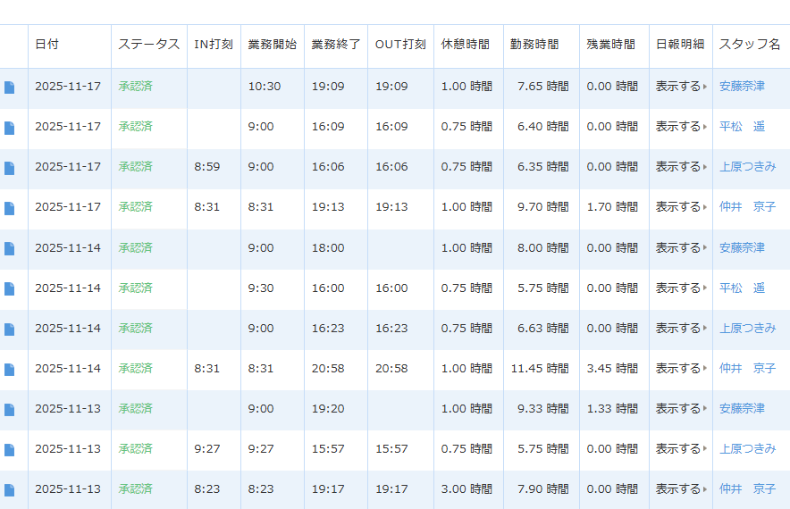
Task: Expand 表示する for 安藤奈津 on 2025-11-13
Action: pyautogui.click(x=680, y=408)
